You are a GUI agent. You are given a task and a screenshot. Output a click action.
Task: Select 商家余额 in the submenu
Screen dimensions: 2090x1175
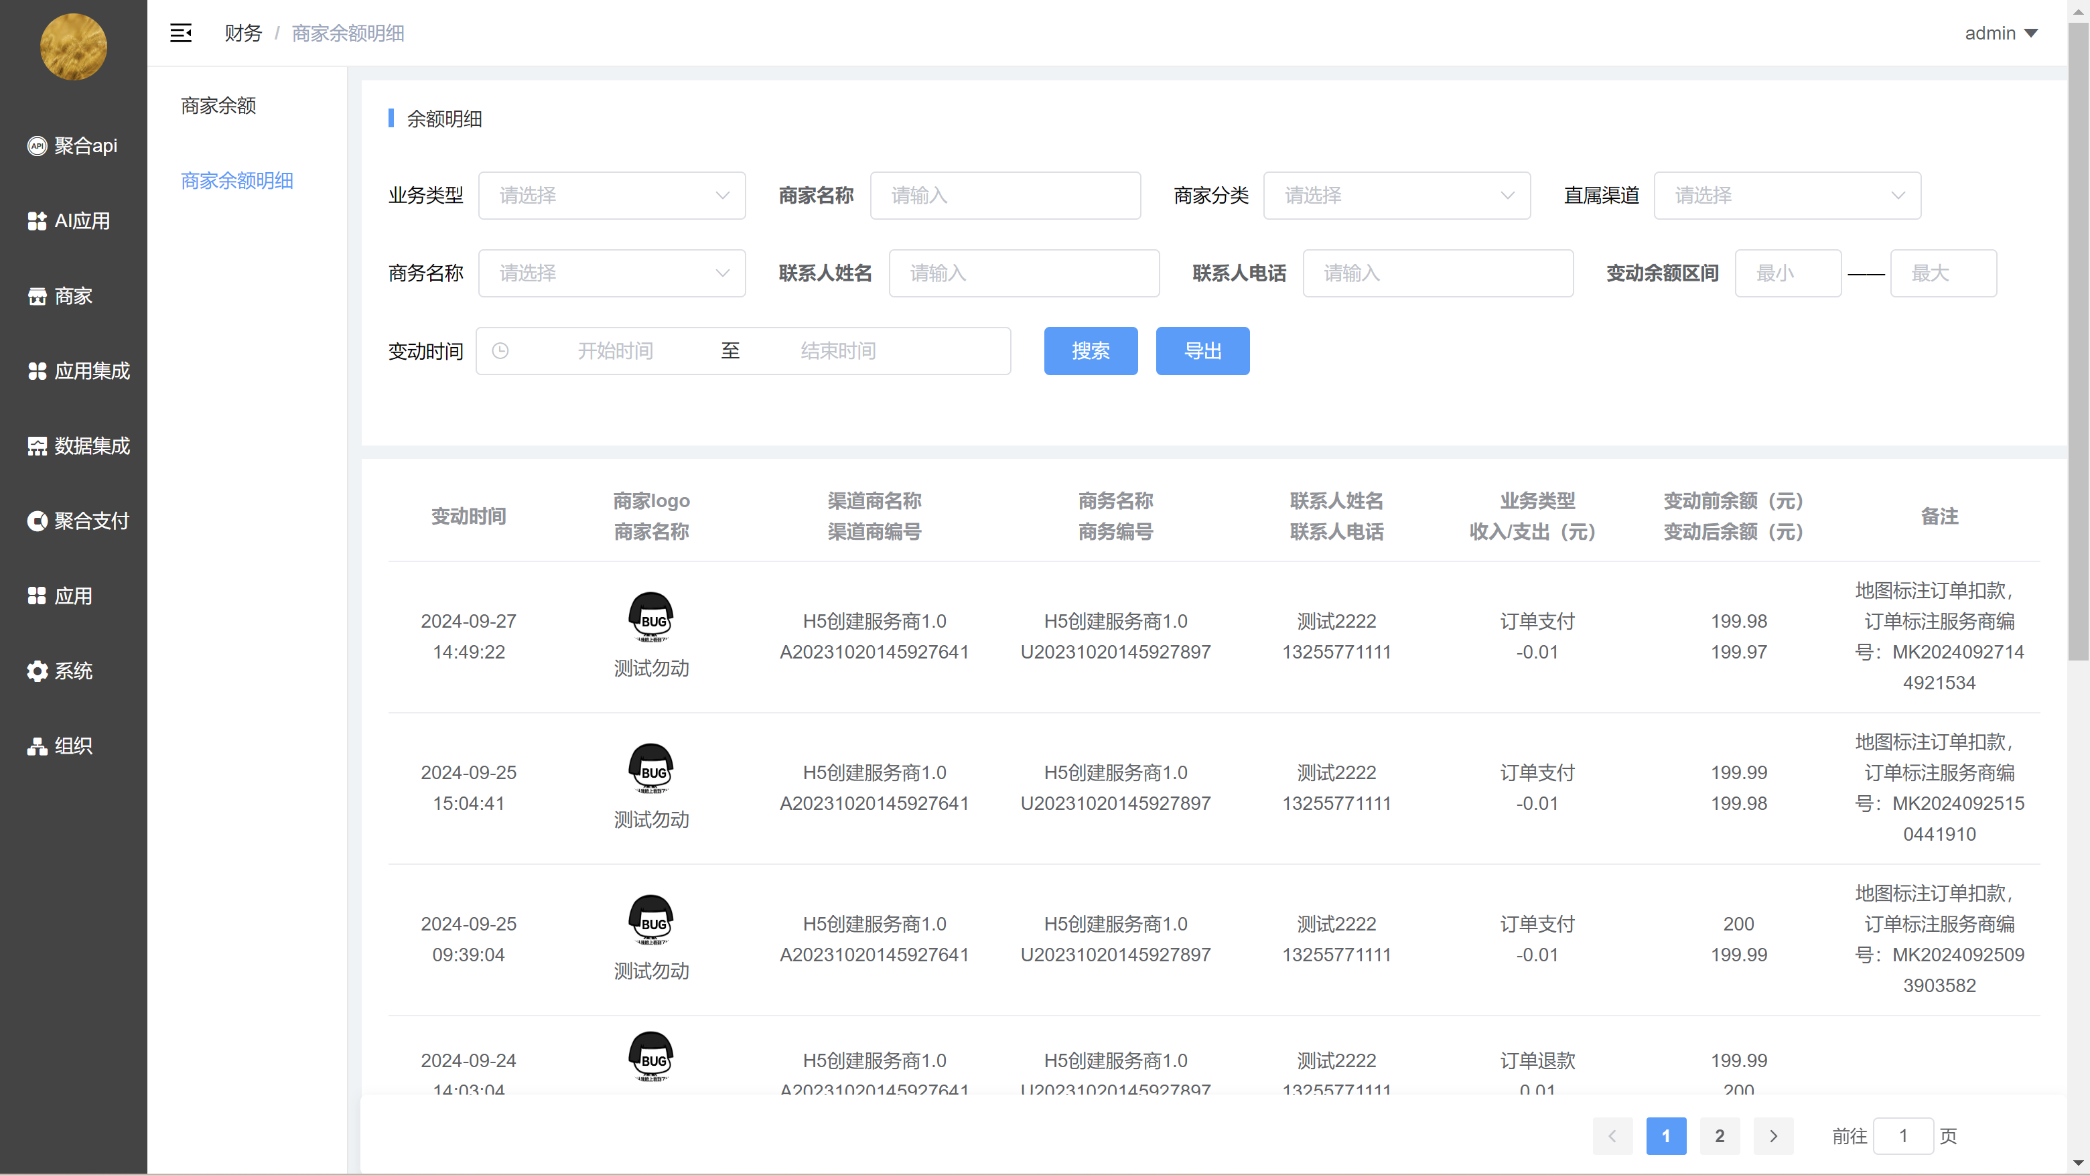pyautogui.click(x=218, y=105)
